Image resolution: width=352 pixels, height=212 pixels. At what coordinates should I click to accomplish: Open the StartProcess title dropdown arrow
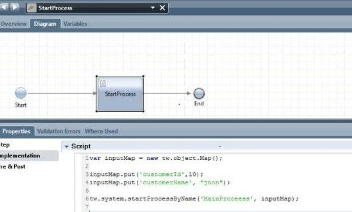coord(153,8)
